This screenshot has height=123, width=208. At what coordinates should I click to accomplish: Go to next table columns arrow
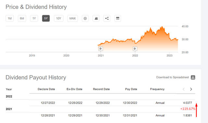click(x=191, y=89)
